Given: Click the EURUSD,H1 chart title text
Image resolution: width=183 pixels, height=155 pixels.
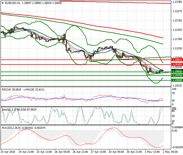Looking at the screenshot, I should [13, 3].
